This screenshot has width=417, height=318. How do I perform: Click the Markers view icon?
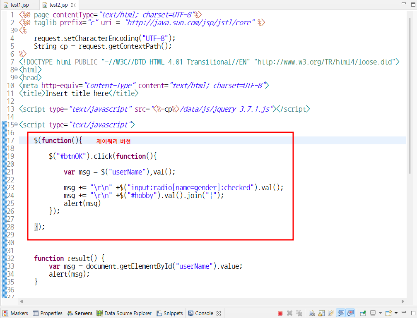pyautogui.click(x=5, y=313)
